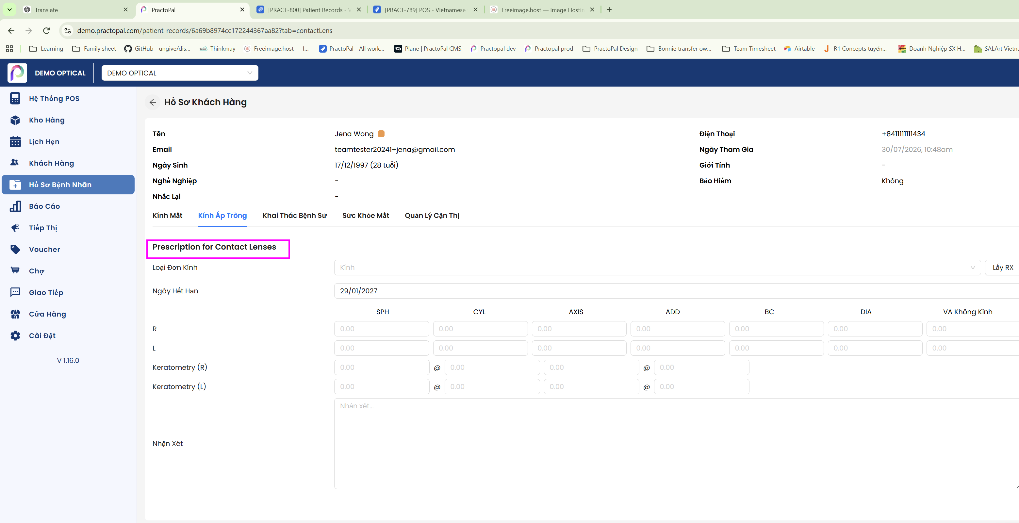This screenshot has height=523, width=1019.
Task: Click the Nhận xét text area
Action: point(676,444)
